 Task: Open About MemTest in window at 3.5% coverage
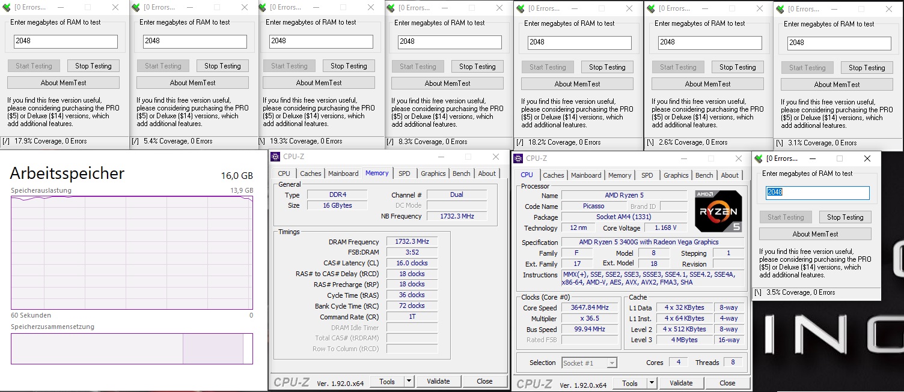pyautogui.click(x=815, y=234)
